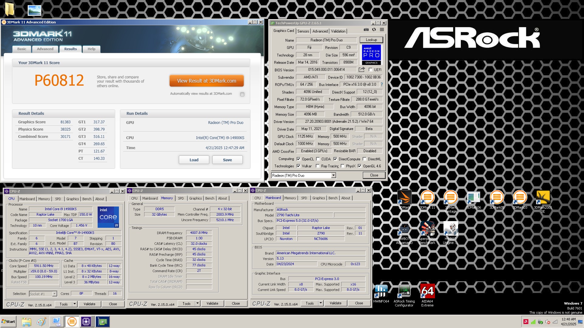Click the Windows Explorer taskbar icon
The image size is (584, 328).
[26, 321]
